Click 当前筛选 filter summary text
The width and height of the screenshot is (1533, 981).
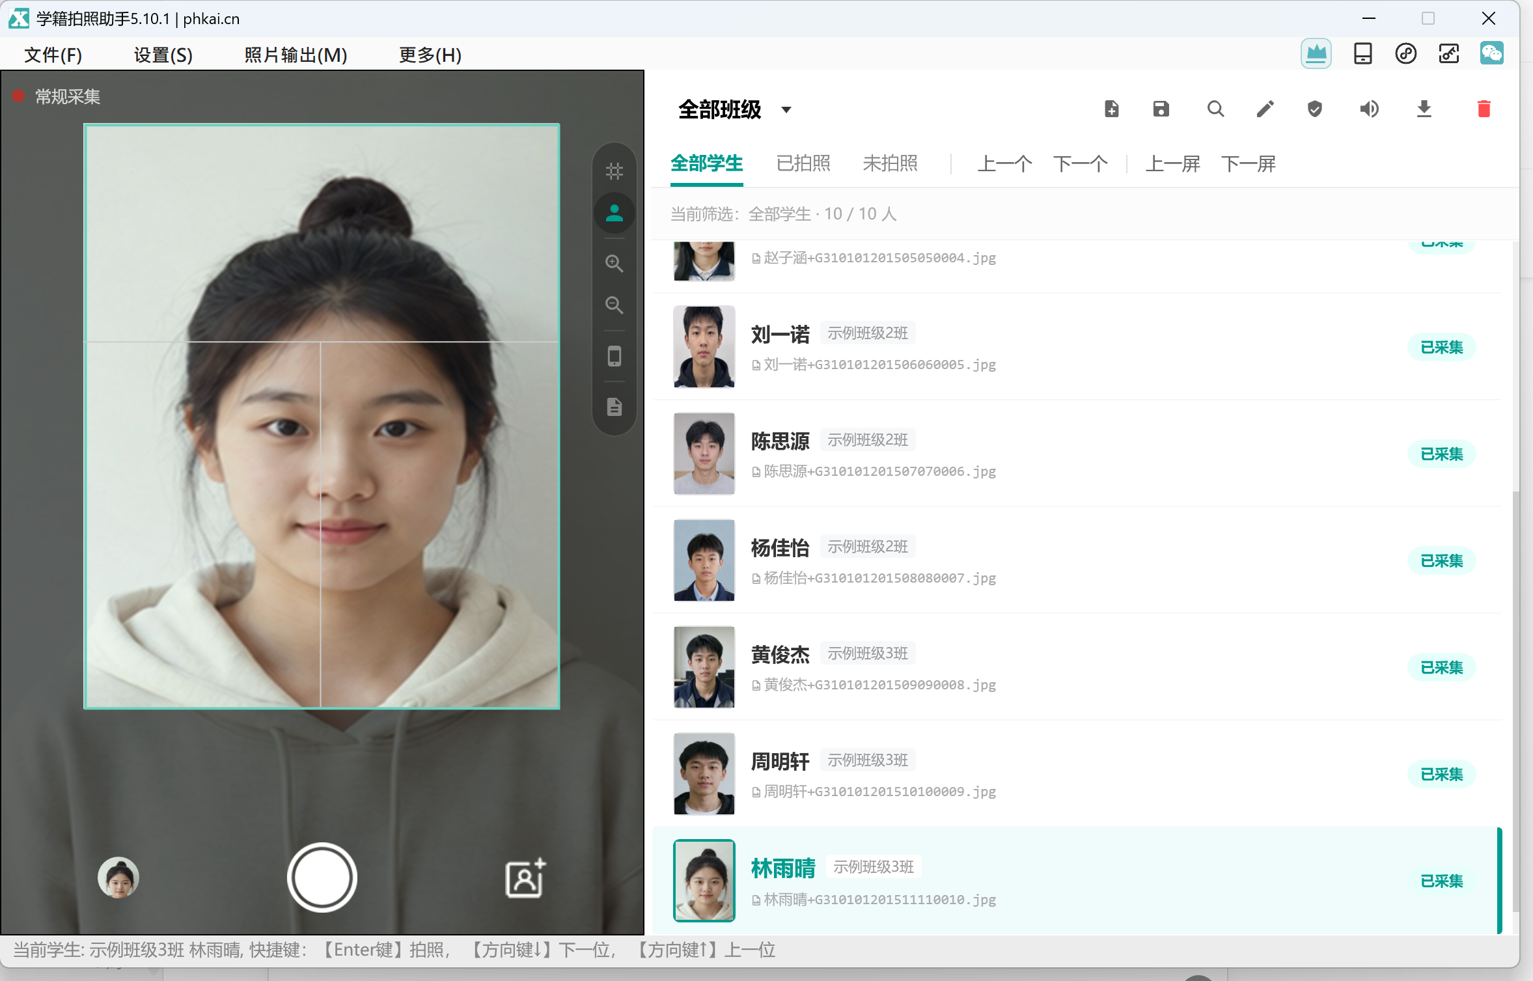(x=783, y=214)
